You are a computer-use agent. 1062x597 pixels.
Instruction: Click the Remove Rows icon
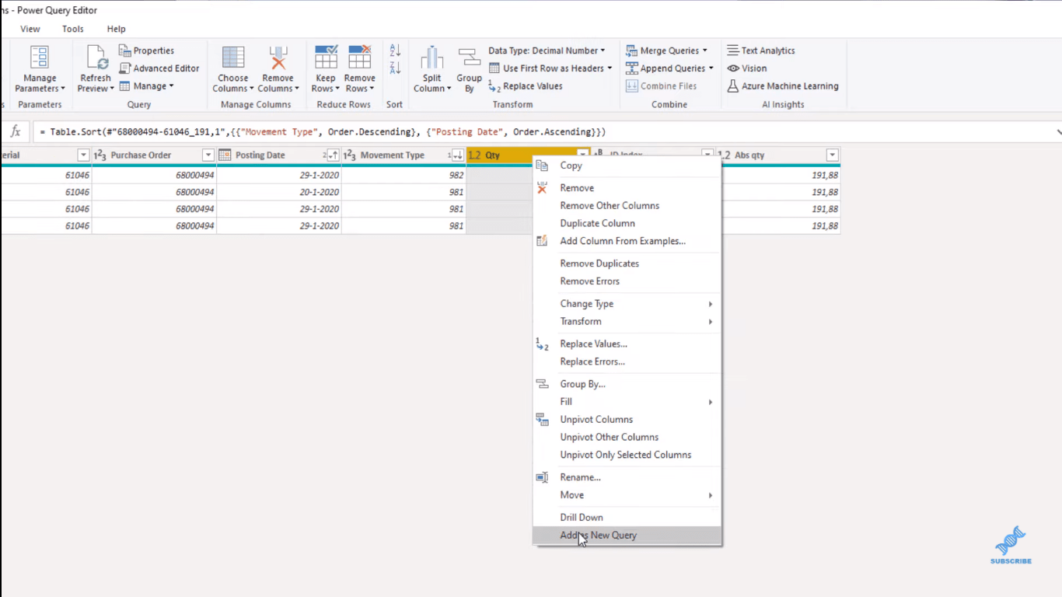coord(360,58)
